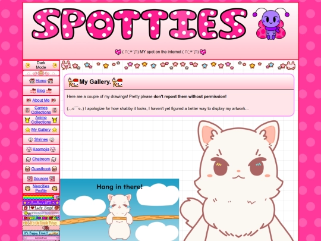Screen dimensions: 321x241
Task: Click the 'I love Lady Bugs!' blinkie
Action: (41, 208)
